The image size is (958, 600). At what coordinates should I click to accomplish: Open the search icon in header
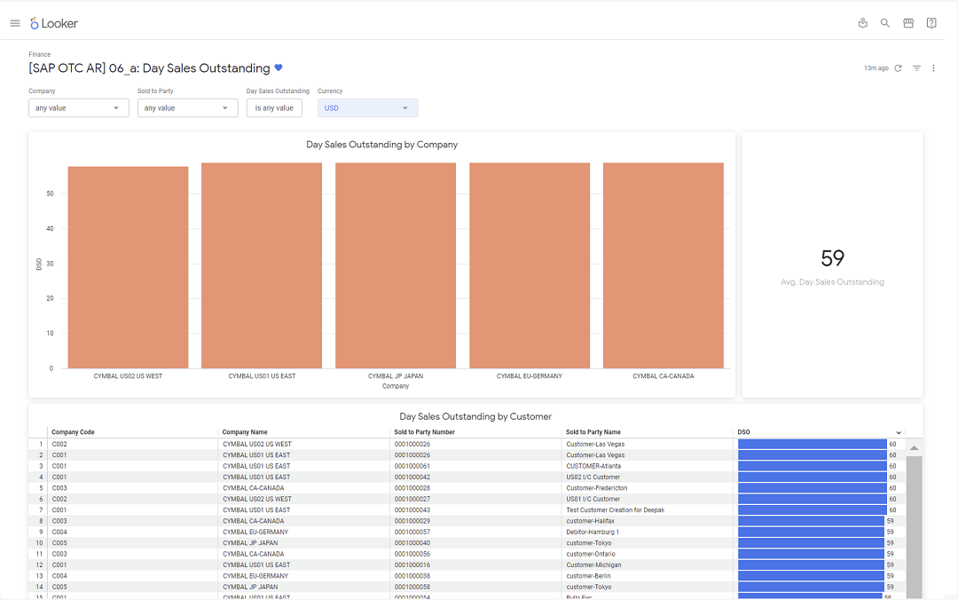pyautogui.click(x=884, y=23)
